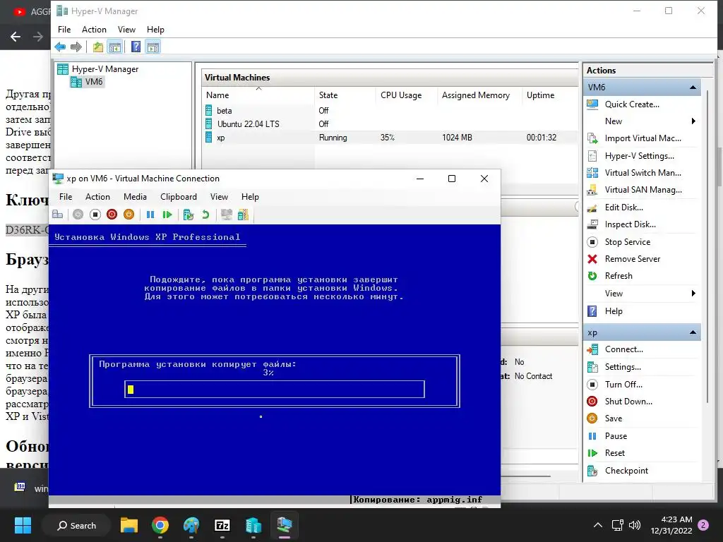Screen dimensions: 723x542
Task: Click Connect under xp actions
Action: pyautogui.click(x=624, y=349)
